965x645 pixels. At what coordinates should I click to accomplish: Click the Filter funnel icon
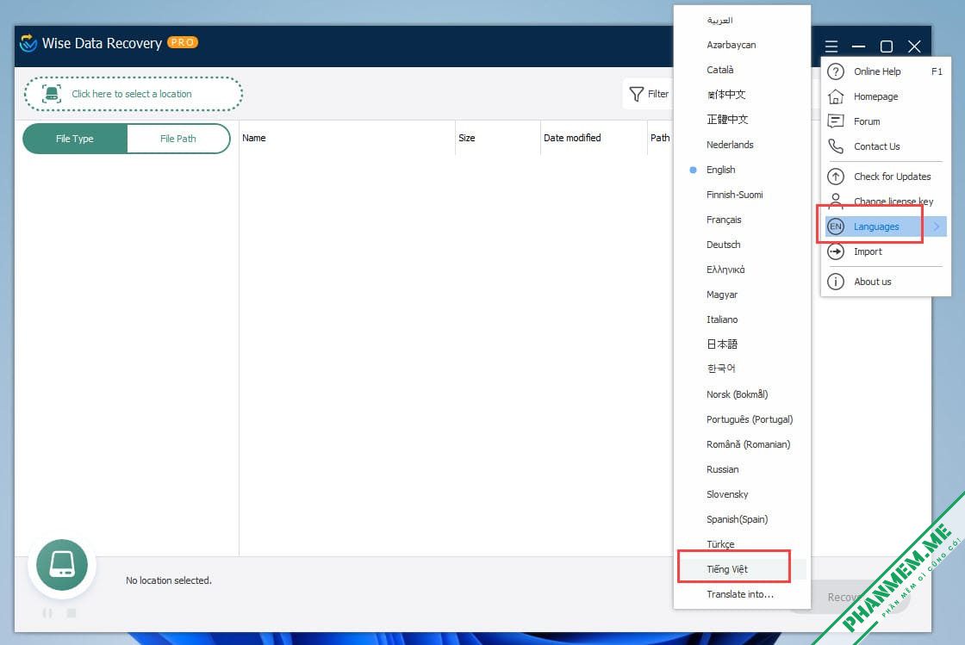[x=637, y=94]
